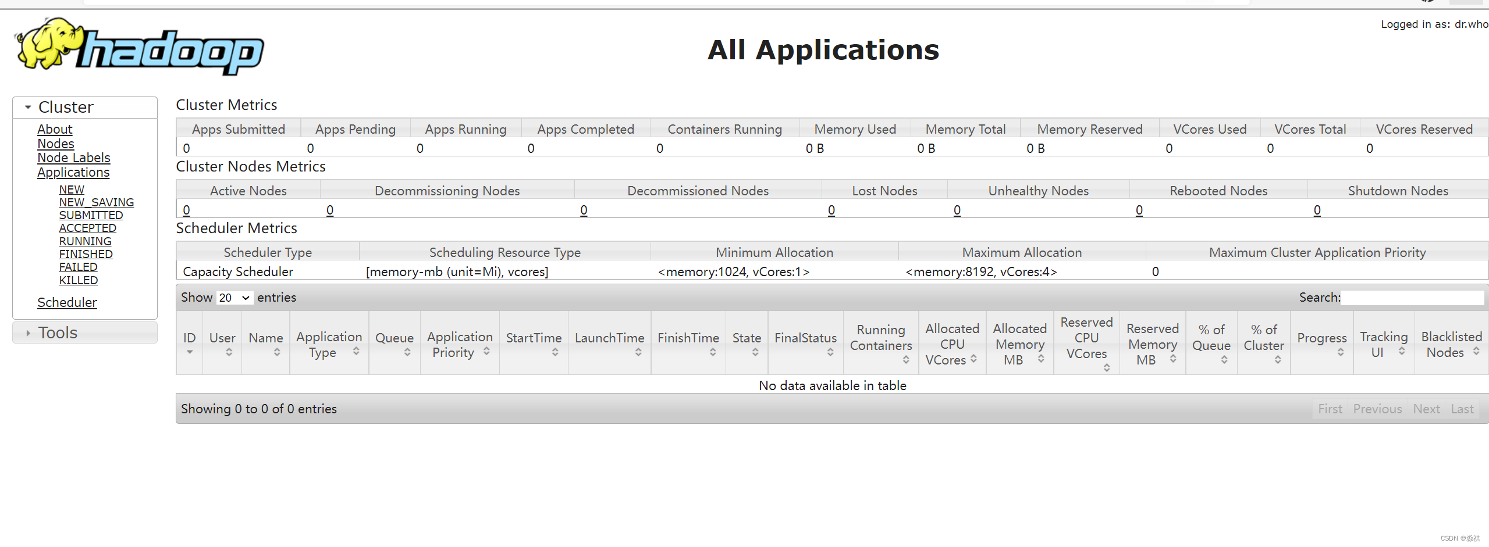Sort by FinalStatus column
The height and width of the screenshot is (547, 1489).
click(806, 343)
